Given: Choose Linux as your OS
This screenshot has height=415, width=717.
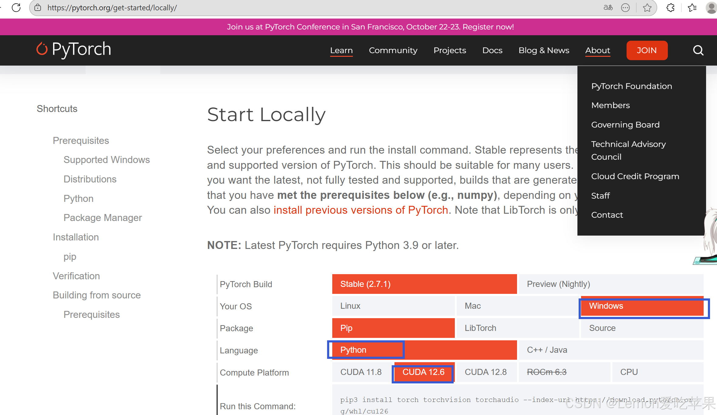Looking at the screenshot, I should click(394, 306).
